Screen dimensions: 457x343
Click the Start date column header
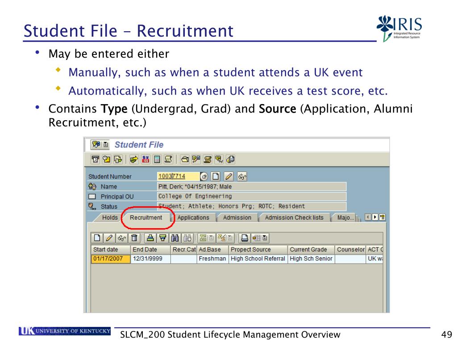click(x=111, y=250)
